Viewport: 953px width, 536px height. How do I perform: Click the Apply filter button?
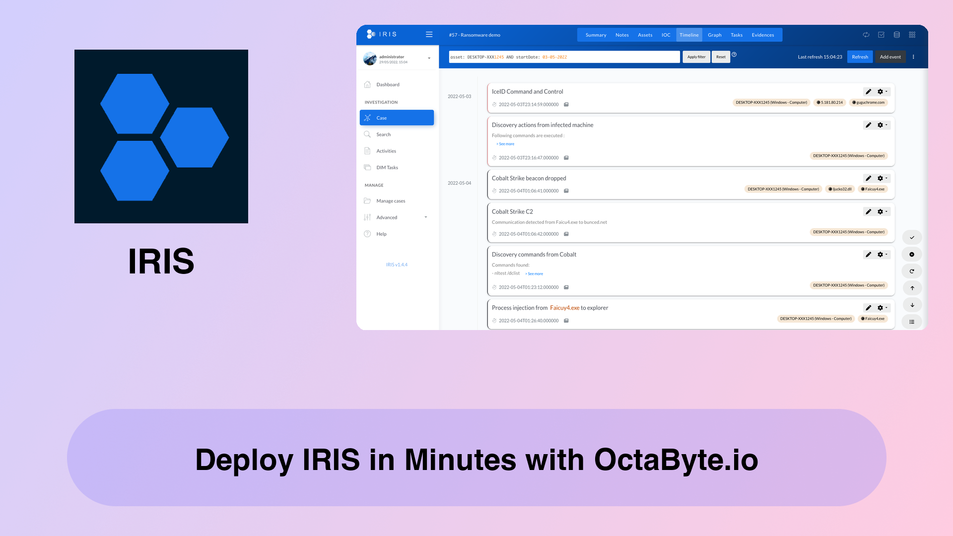(696, 57)
